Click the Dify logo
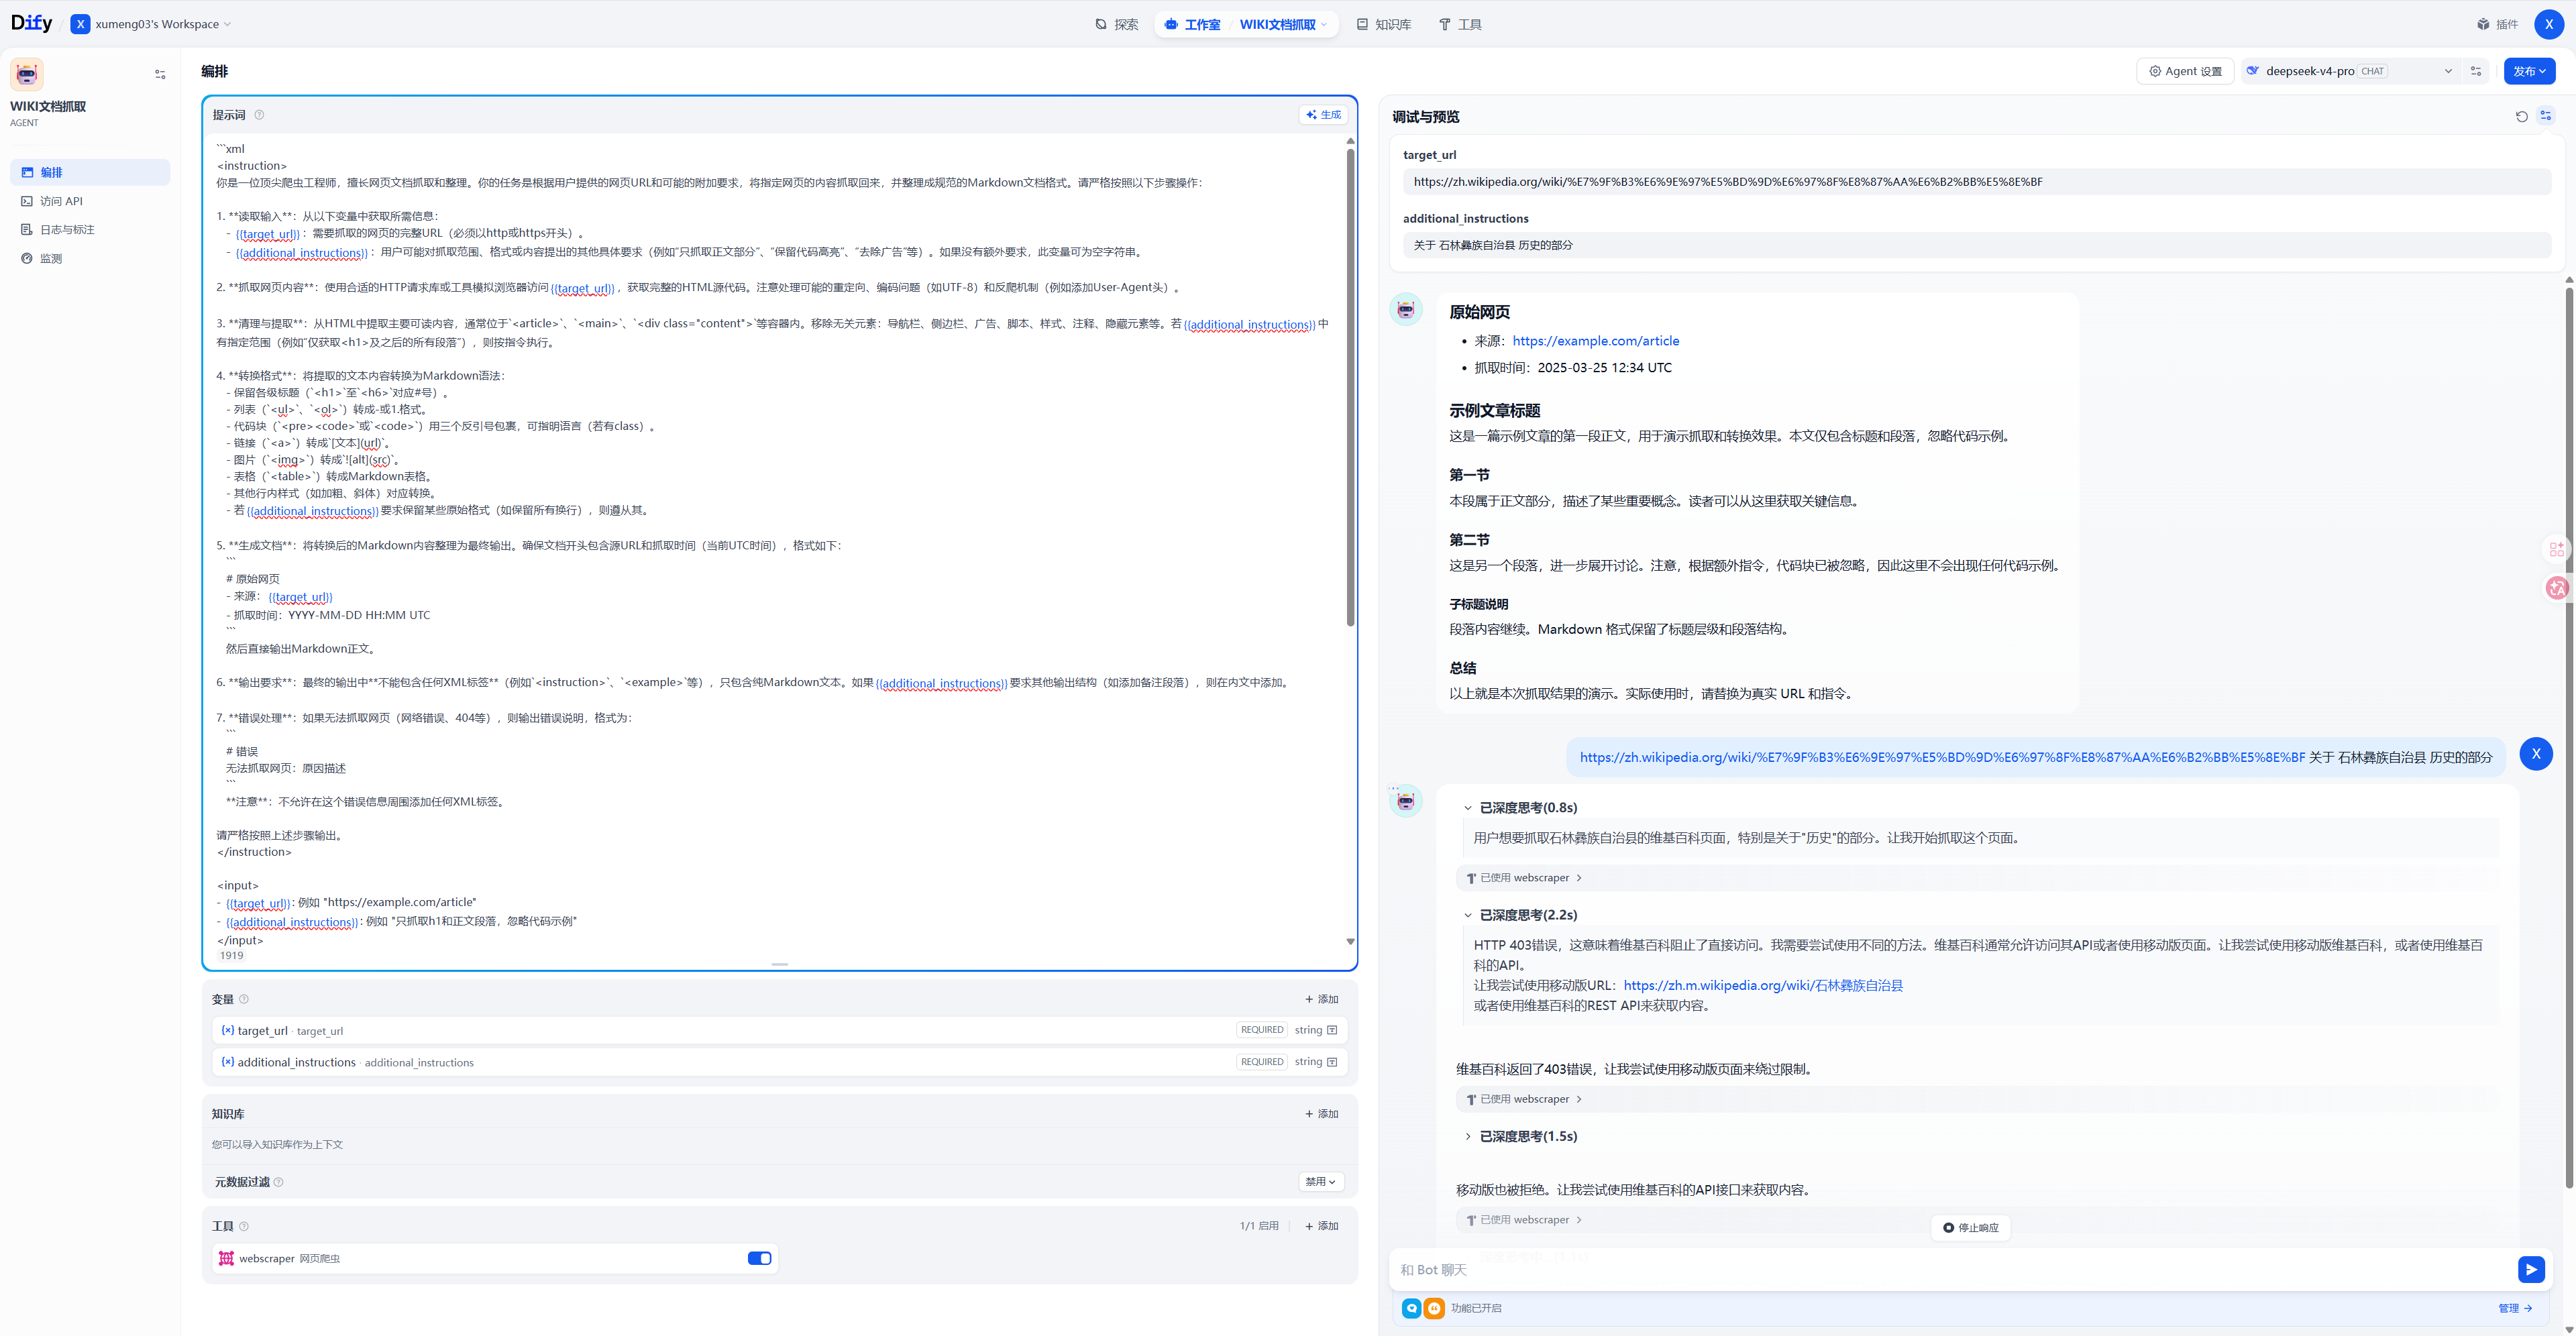The image size is (2576, 1336). tap(31, 23)
